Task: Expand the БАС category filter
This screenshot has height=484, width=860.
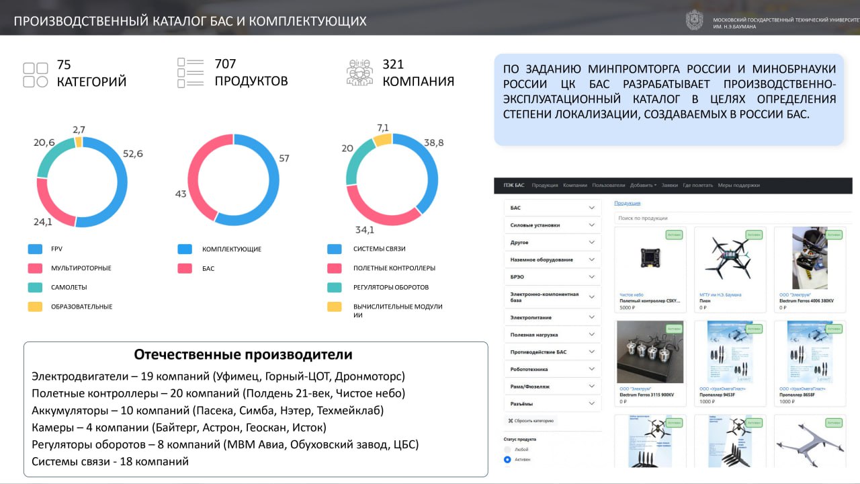Action: tap(552, 208)
